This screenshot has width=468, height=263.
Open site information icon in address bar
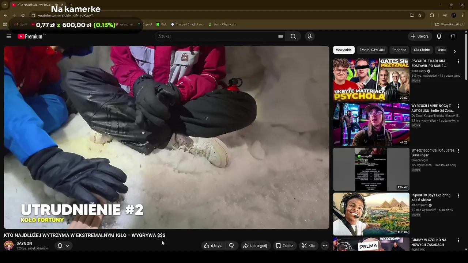(33, 15)
